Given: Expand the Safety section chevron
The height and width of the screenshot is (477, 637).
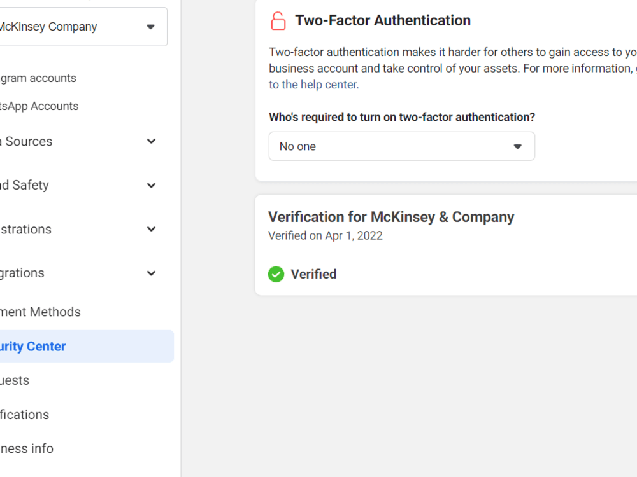Looking at the screenshot, I should (151, 185).
